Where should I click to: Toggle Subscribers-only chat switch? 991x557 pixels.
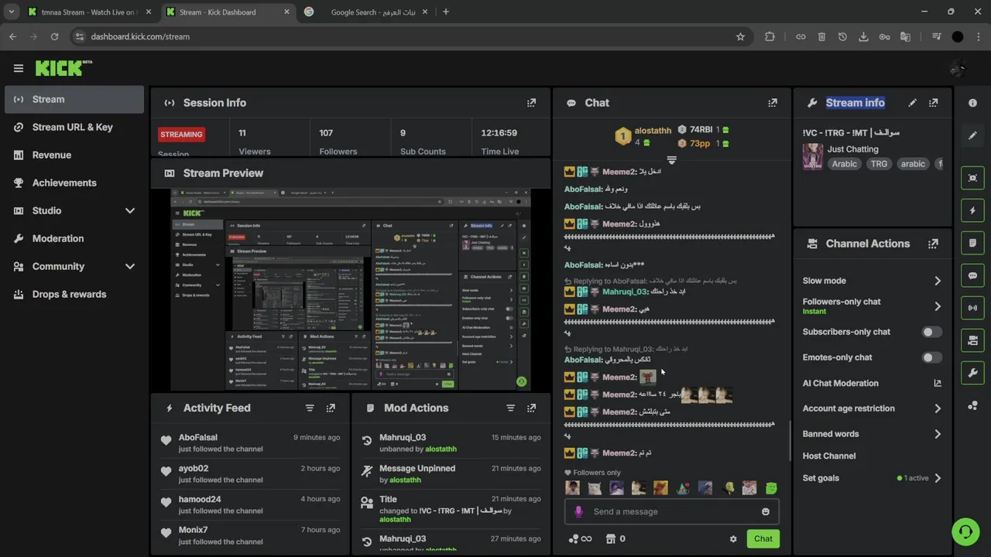click(x=932, y=332)
